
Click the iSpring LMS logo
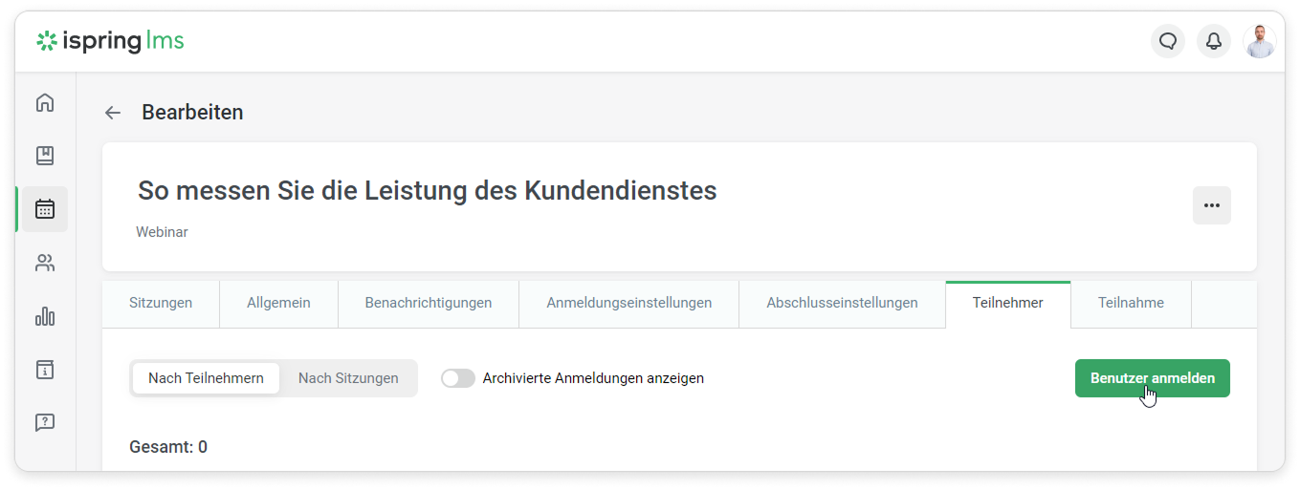click(110, 41)
